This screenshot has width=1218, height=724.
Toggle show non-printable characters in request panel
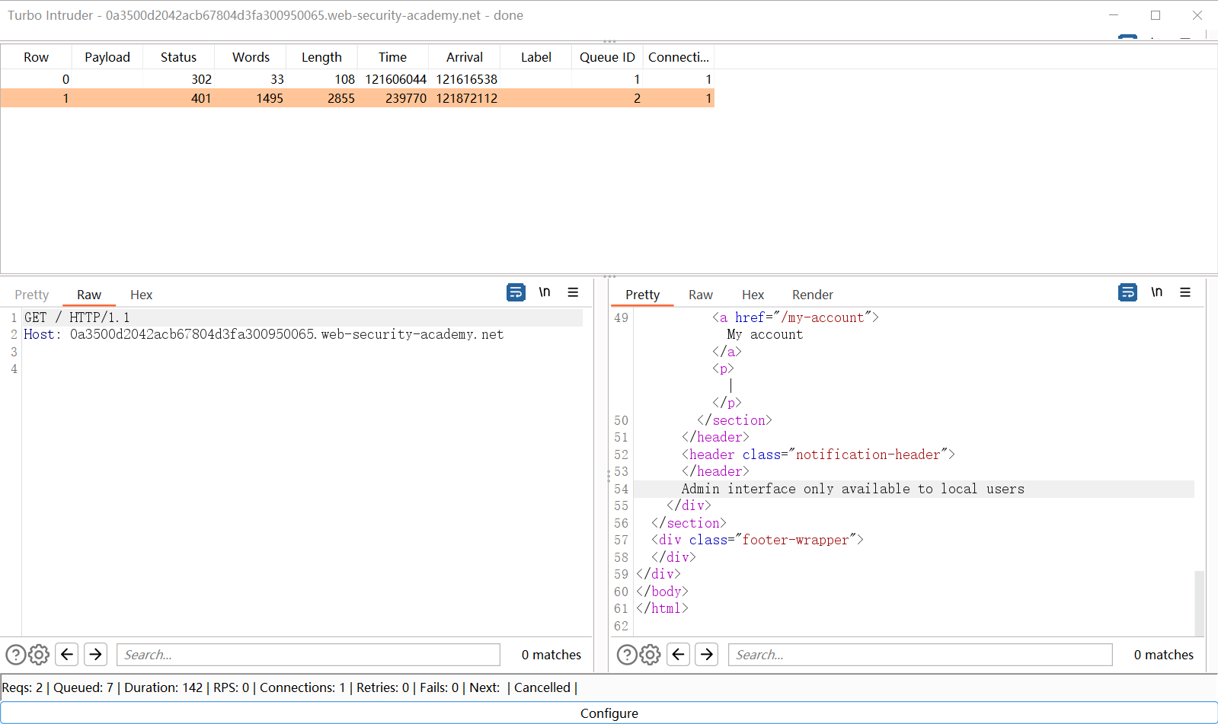[x=545, y=292]
